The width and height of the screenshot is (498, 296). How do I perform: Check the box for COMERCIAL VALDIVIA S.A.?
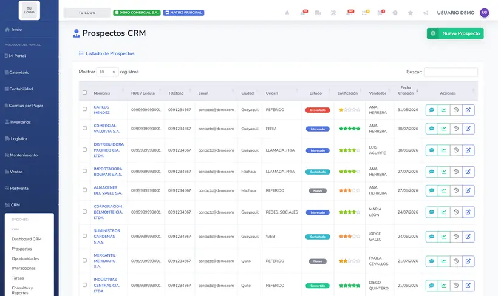click(84, 128)
